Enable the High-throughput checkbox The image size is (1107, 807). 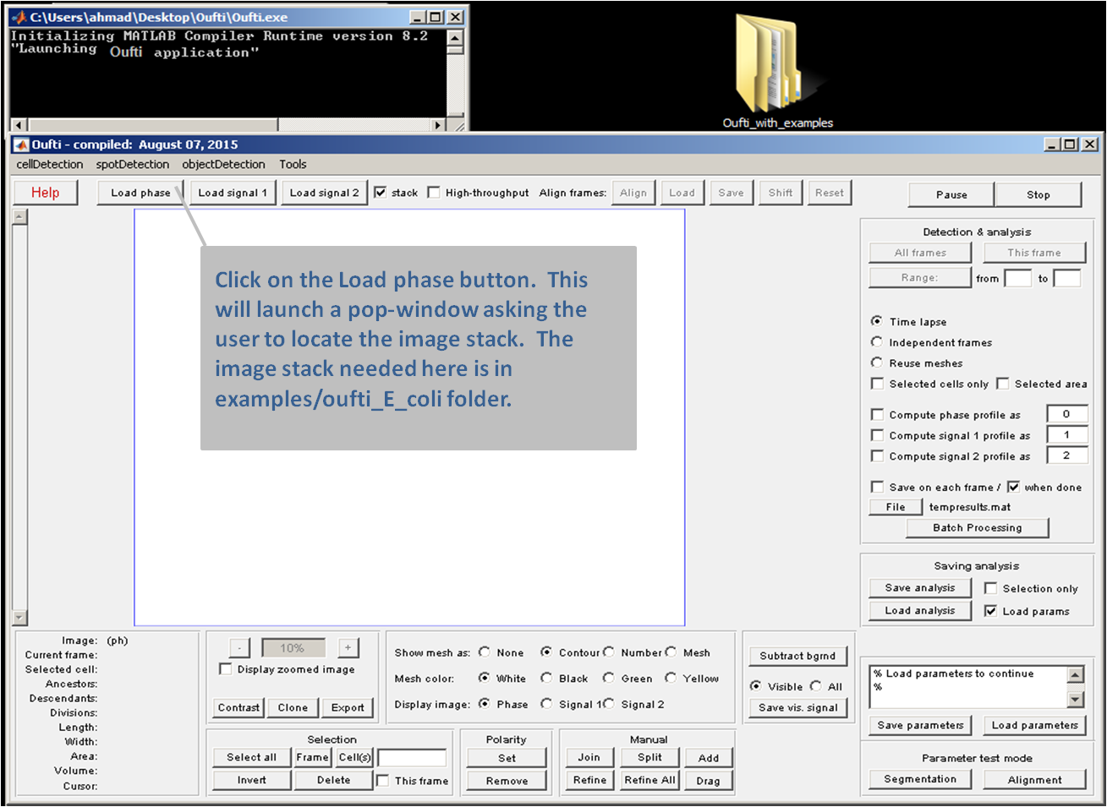point(434,193)
